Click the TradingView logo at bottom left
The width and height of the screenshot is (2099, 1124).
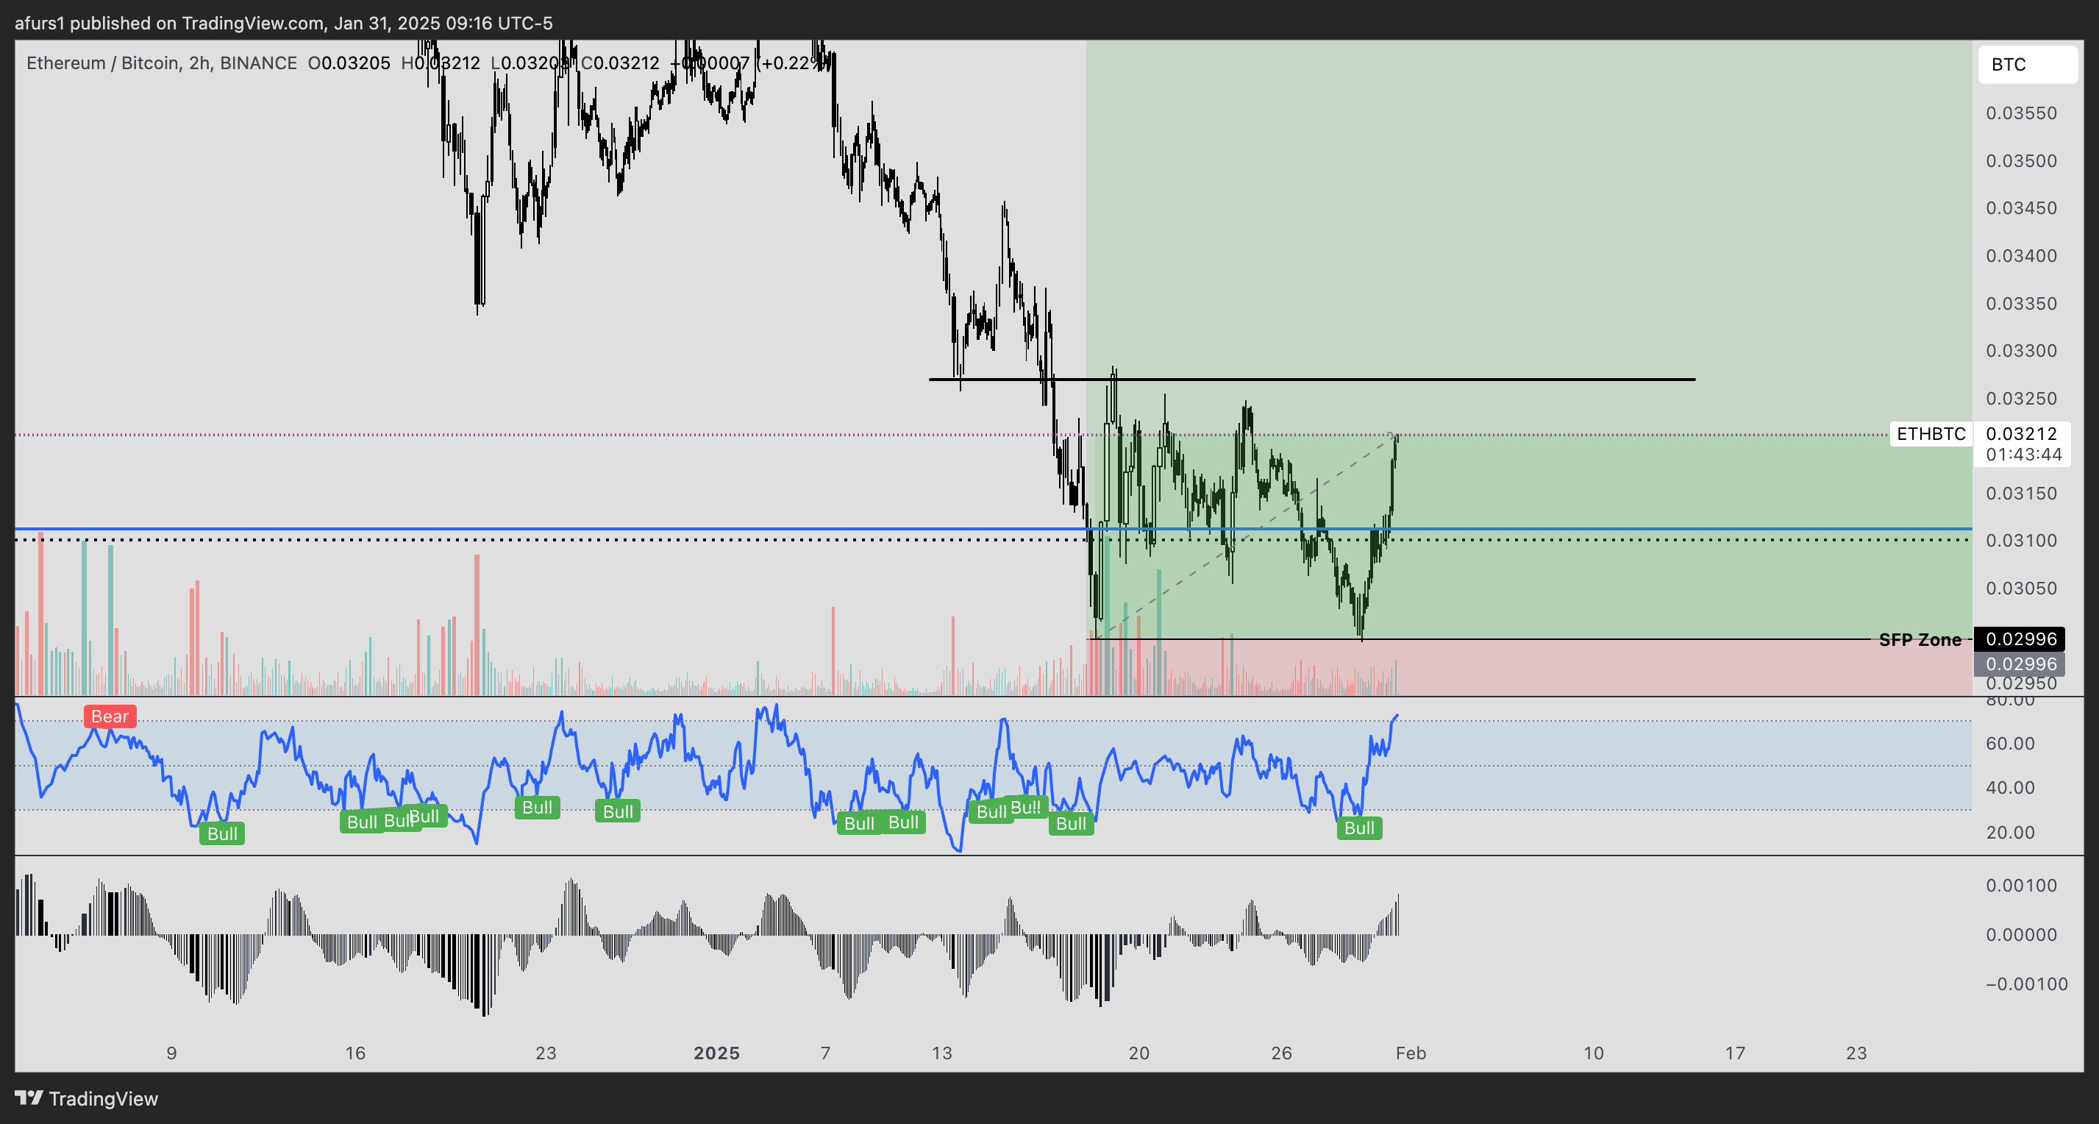pos(86,1098)
